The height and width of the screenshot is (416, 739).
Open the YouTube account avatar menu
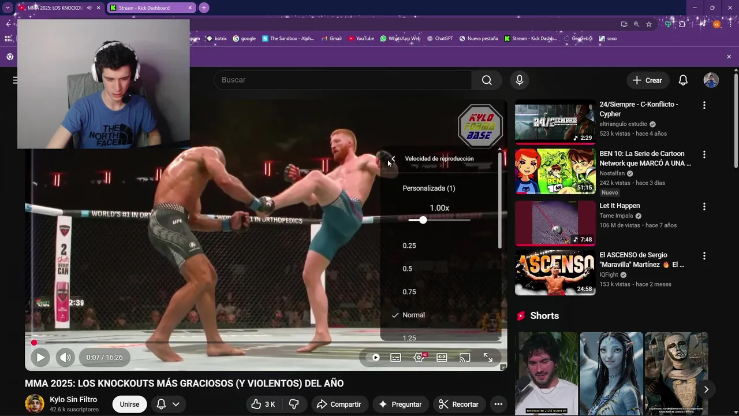coord(711,80)
